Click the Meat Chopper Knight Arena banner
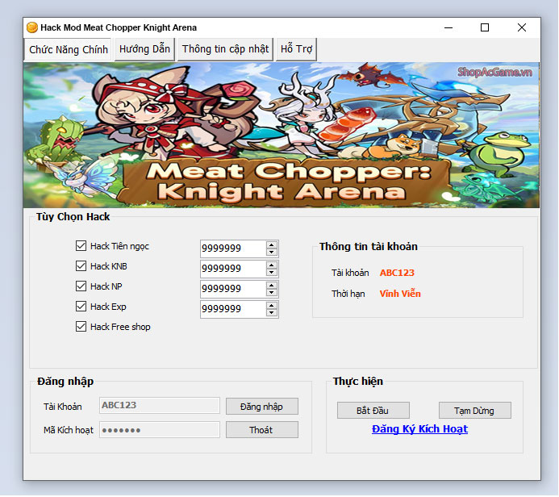Screen dimensions: 559x497 coord(282,136)
